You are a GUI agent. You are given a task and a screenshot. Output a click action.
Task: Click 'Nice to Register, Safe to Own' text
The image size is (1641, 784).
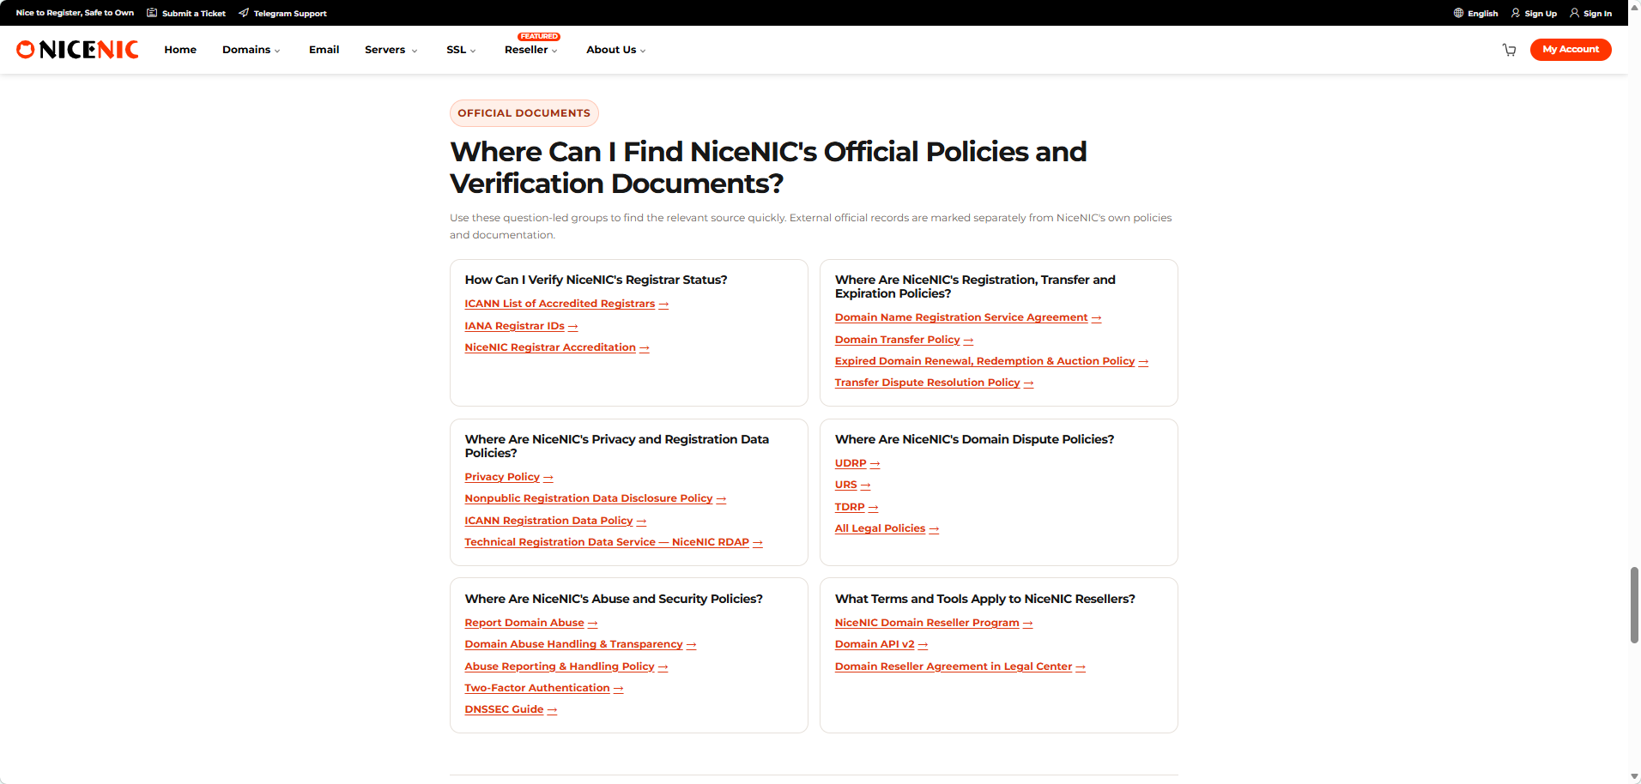[75, 13]
